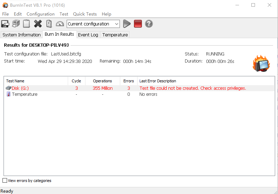This screenshot has width=278, height=194.
Task: Click the start time 'Wed Apr 29 14:29:38 2020'
Action: [x=65, y=61]
